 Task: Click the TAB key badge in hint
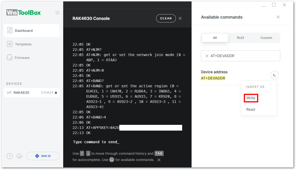[x=159, y=153]
